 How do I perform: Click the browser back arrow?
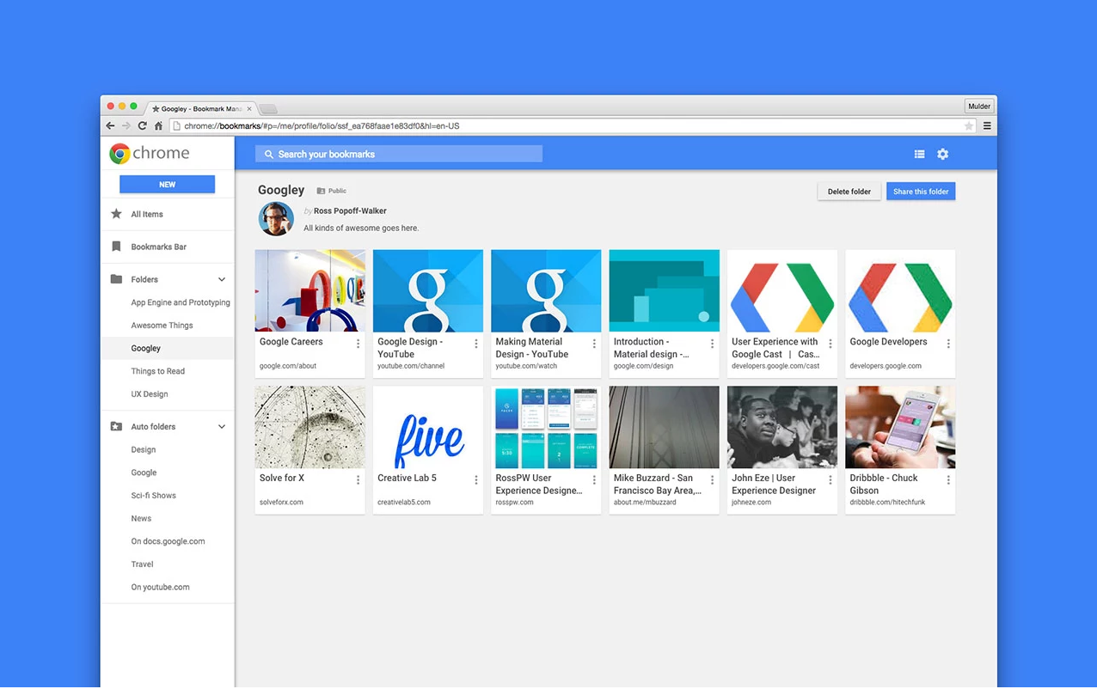pos(110,126)
